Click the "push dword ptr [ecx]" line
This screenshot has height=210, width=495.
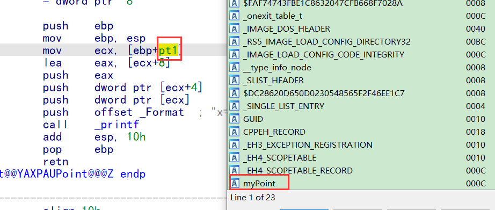116,100
